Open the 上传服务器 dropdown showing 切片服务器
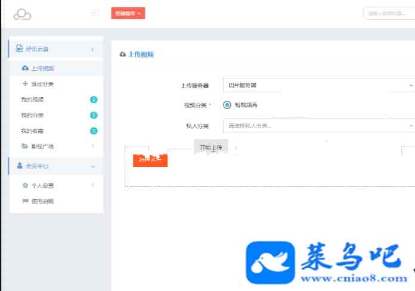Image resolution: width=415 pixels, height=291 pixels. coord(318,85)
